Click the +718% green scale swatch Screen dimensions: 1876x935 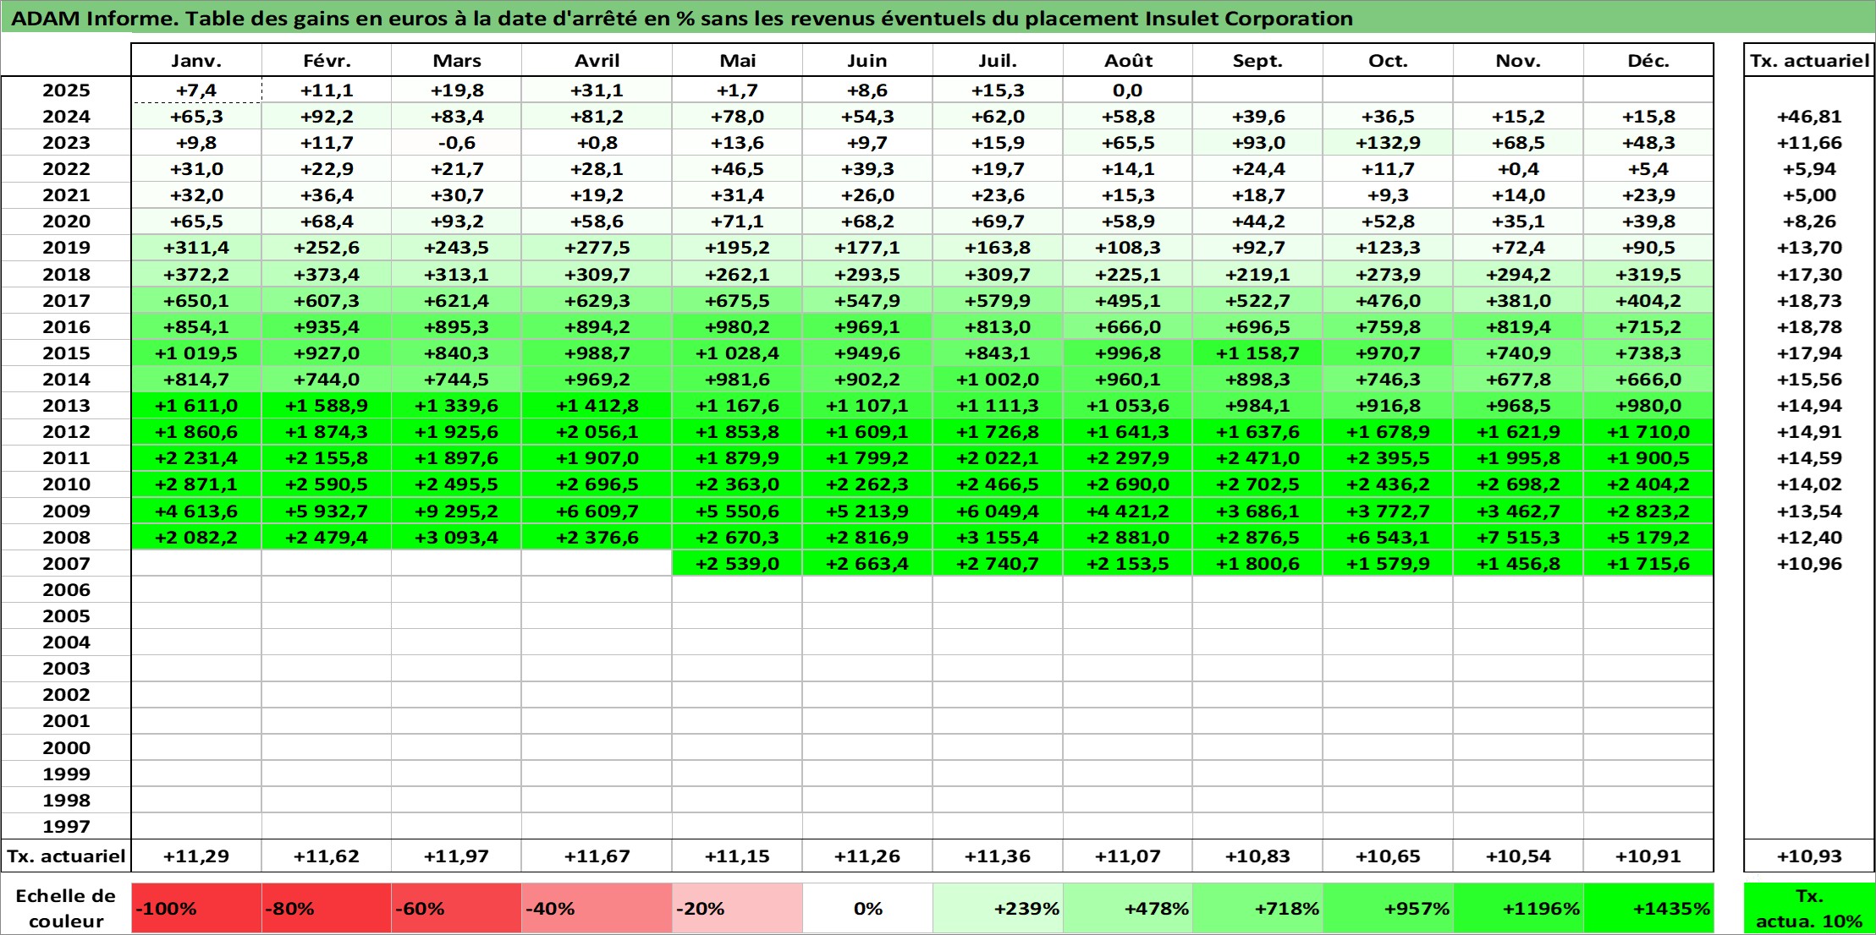click(1257, 909)
